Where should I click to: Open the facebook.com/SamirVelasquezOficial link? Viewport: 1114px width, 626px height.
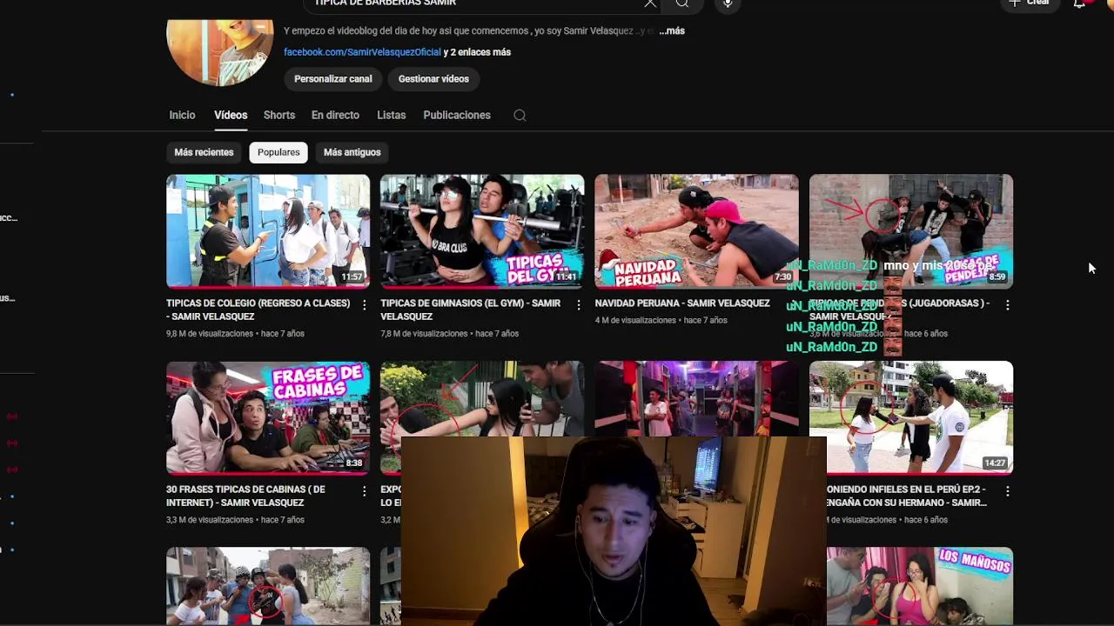point(362,52)
